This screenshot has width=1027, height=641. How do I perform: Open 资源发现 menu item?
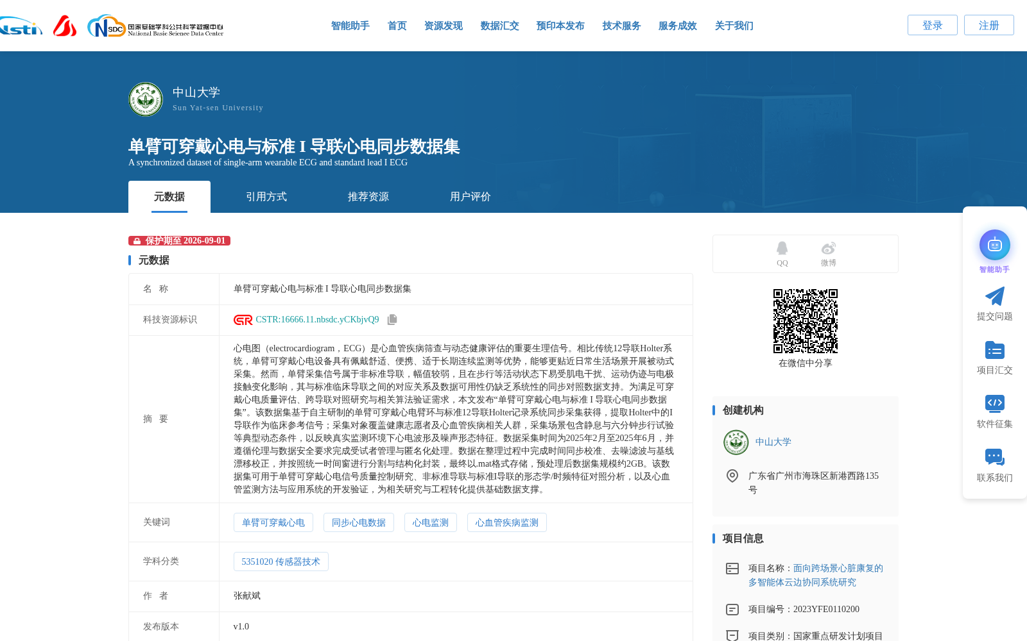tap(444, 26)
